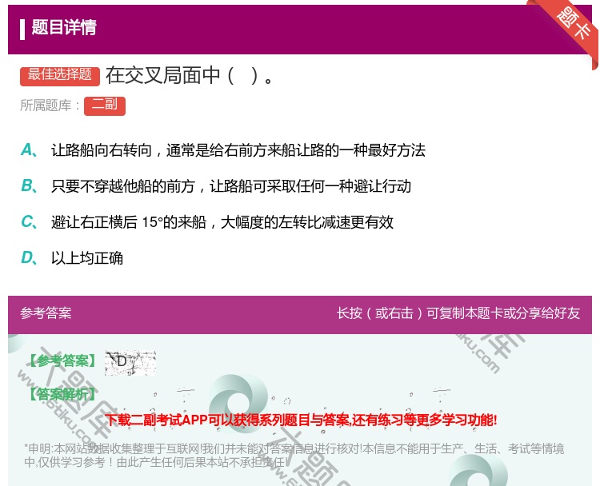Click the question text 在交叉局面中
The width and height of the screenshot is (600, 486).
click(190, 76)
